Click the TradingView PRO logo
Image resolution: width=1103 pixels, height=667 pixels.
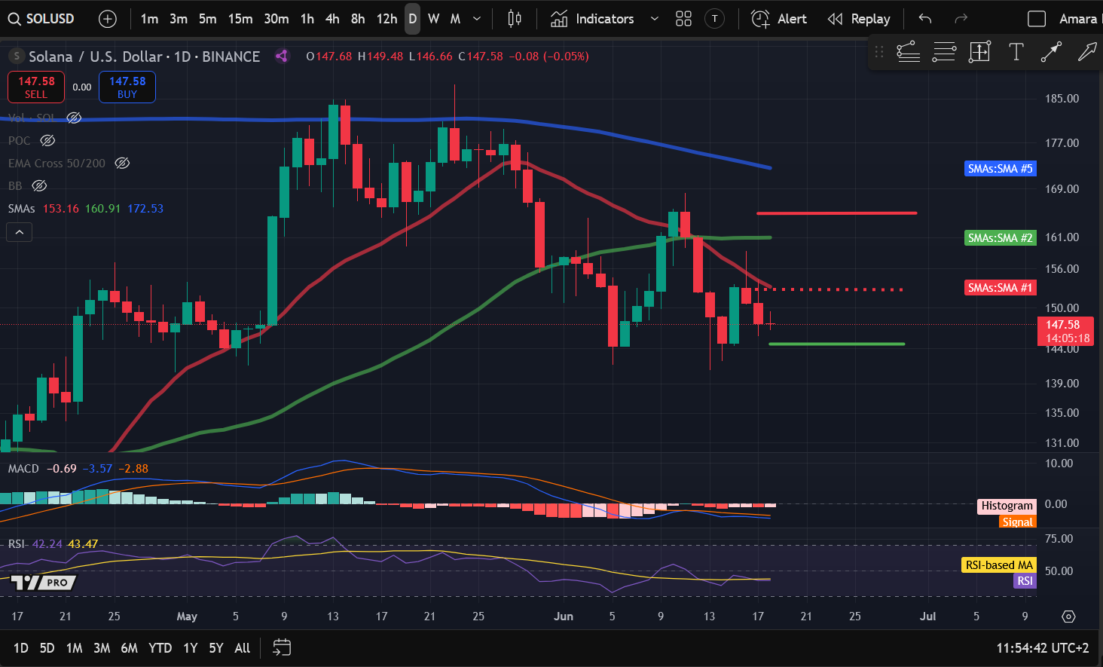click(x=44, y=582)
